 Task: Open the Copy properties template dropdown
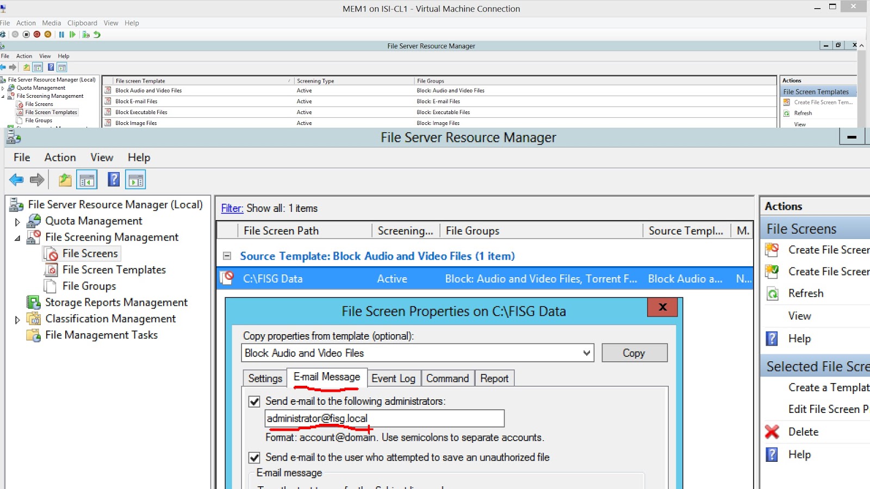586,353
